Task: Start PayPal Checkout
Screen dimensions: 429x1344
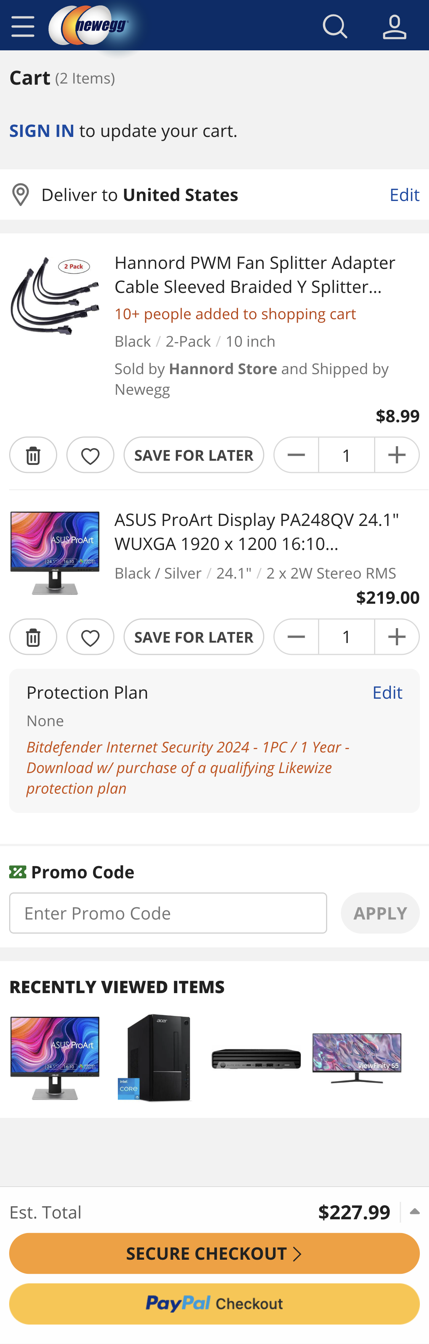Action: (x=214, y=1303)
